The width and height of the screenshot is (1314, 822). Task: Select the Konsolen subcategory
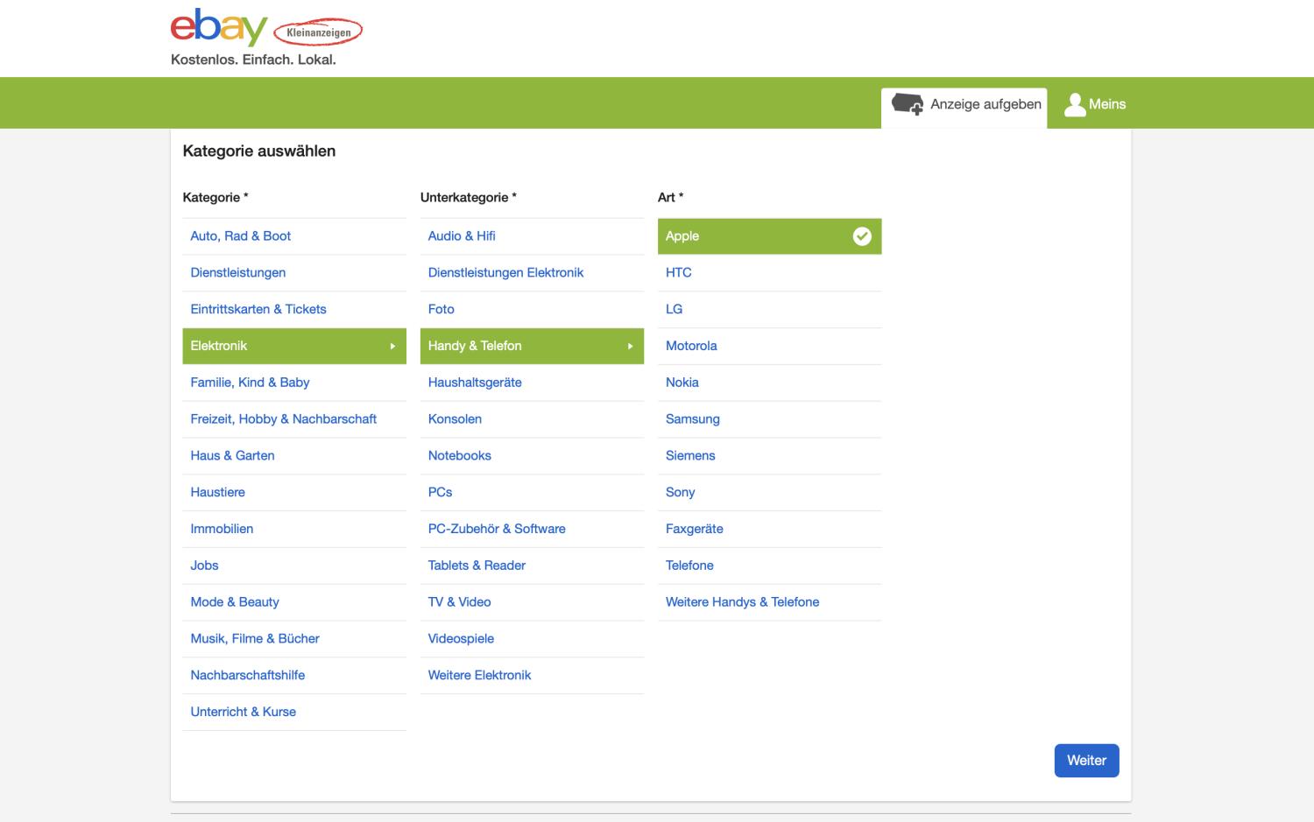coord(532,419)
